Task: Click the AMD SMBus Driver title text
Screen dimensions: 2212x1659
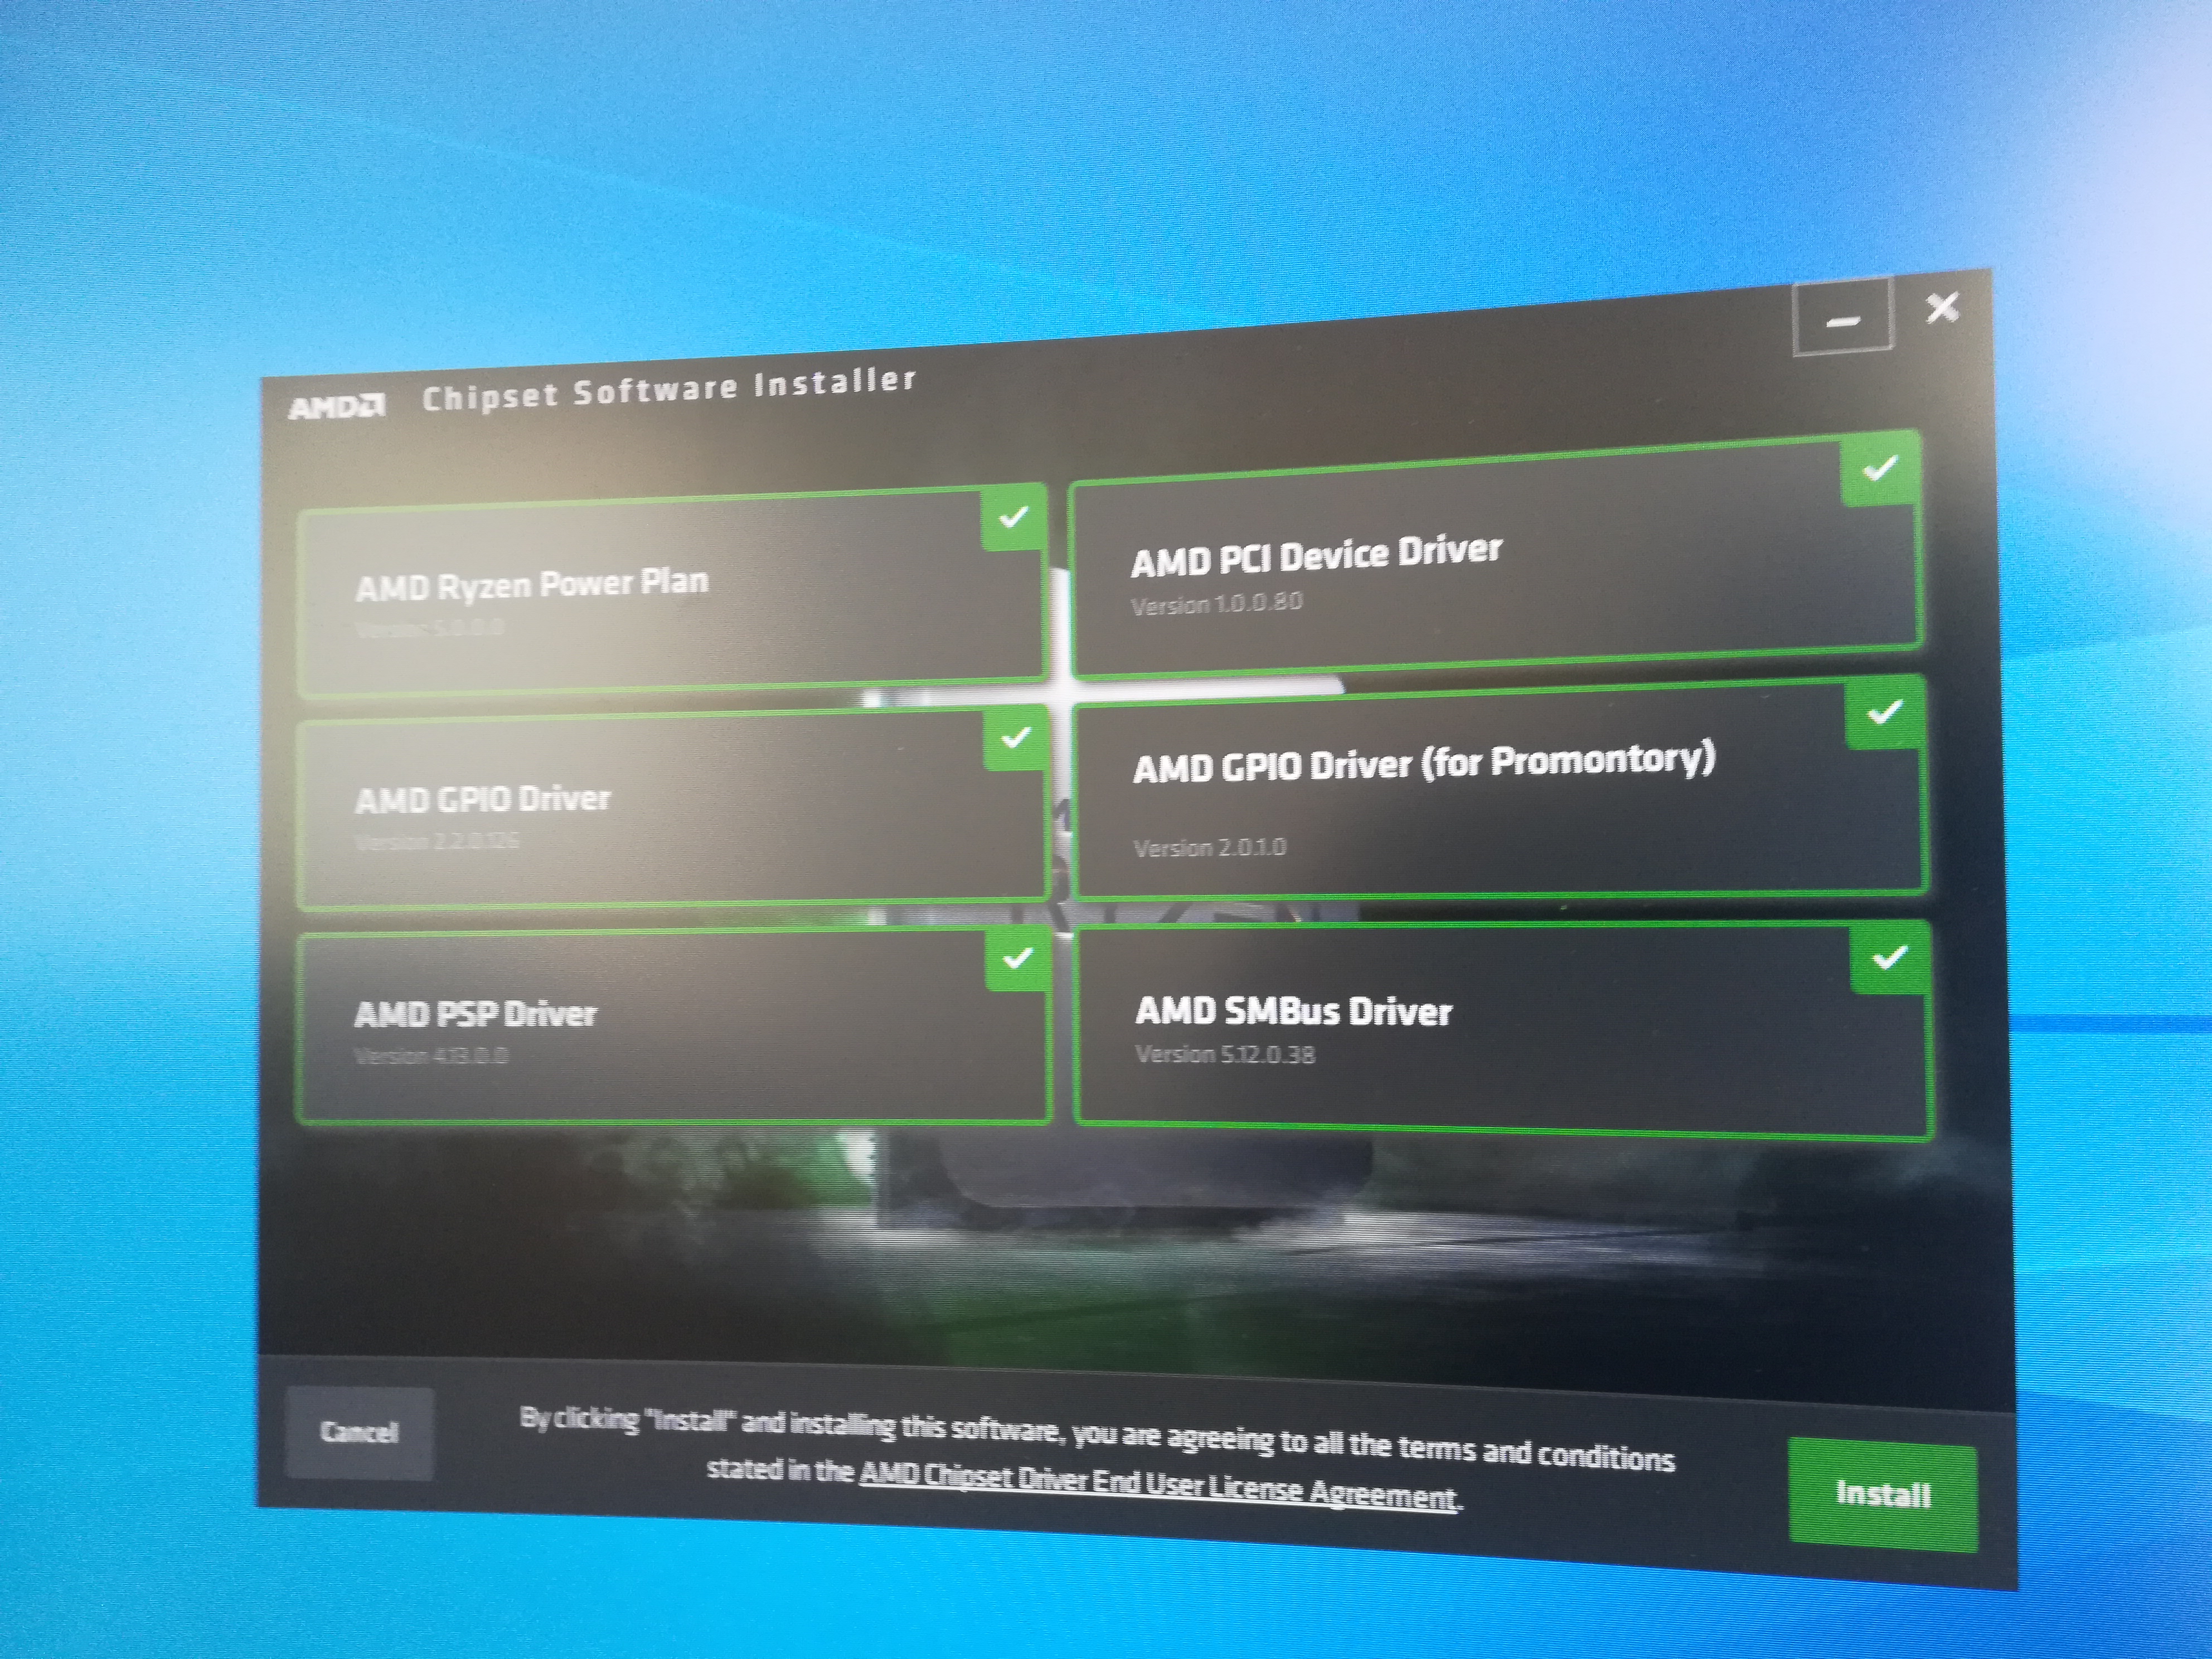Action: pos(1293,1011)
